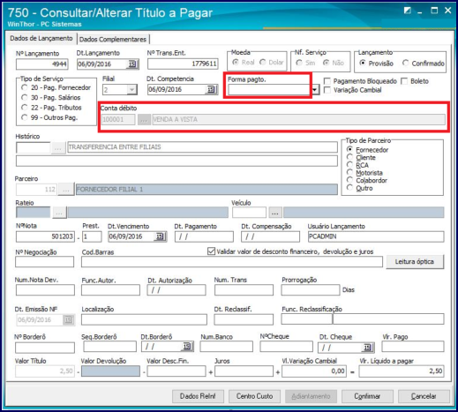The image size is (458, 412).
Task: Open the Dt. Competencia calendar picker
Action: pos(211,89)
